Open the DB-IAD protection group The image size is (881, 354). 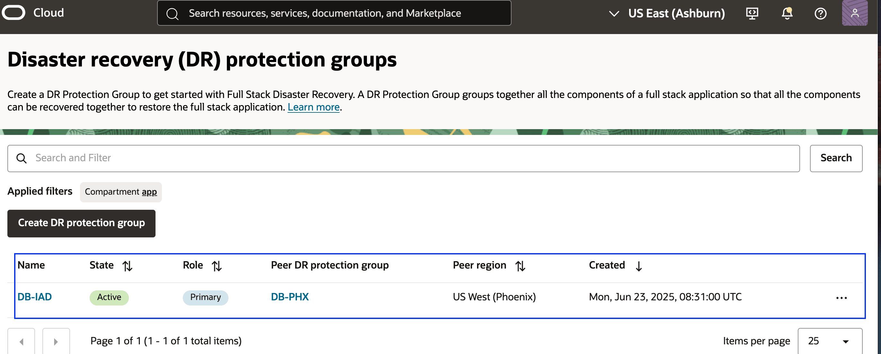point(35,296)
